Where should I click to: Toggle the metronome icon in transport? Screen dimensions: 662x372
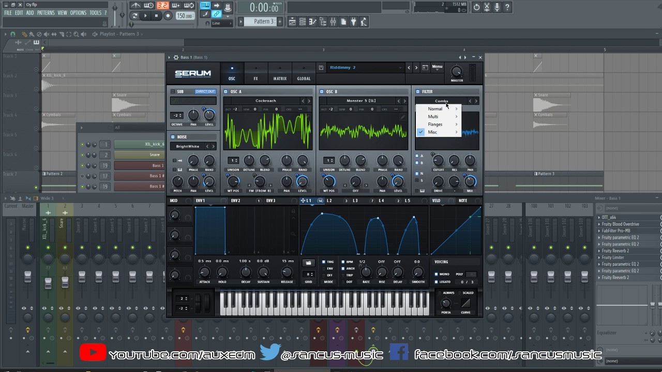(x=136, y=6)
